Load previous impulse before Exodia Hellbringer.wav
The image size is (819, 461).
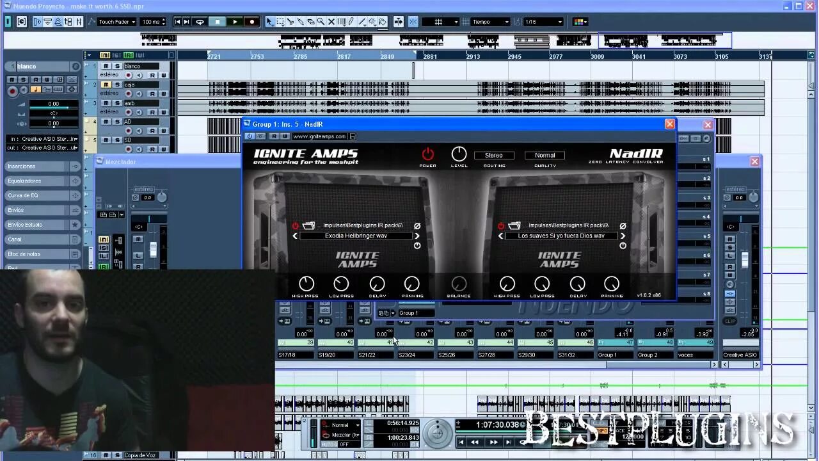295,236
